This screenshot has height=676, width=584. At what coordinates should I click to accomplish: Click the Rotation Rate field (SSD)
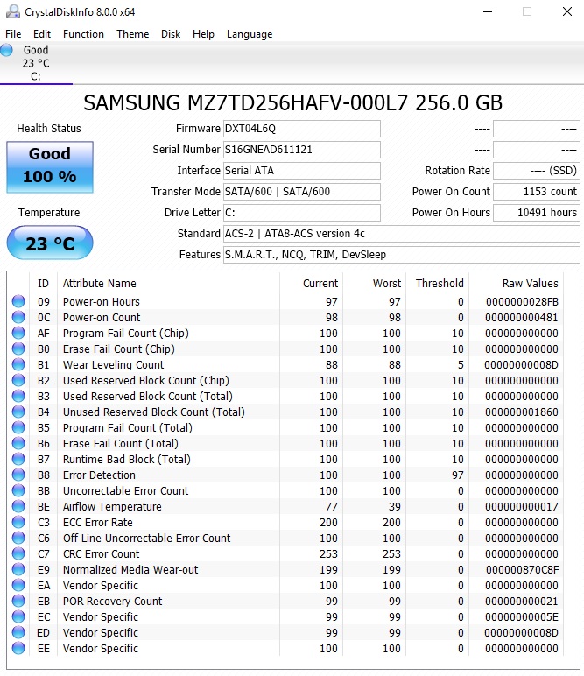click(x=537, y=171)
